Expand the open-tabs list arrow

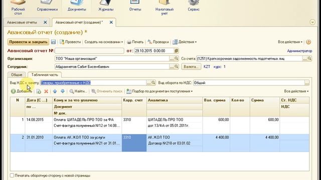pos(312,22)
